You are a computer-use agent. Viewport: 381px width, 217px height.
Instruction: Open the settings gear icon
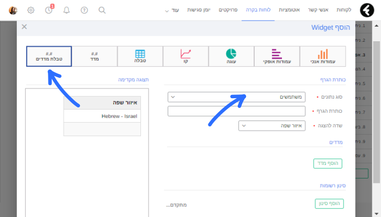[x=31, y=10]
